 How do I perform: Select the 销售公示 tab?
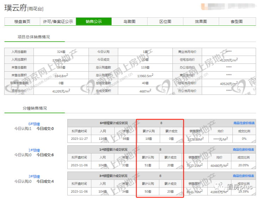pos(94,22)
